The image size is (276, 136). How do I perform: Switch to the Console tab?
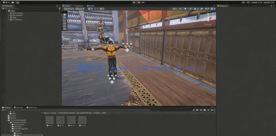click(18, 107)
